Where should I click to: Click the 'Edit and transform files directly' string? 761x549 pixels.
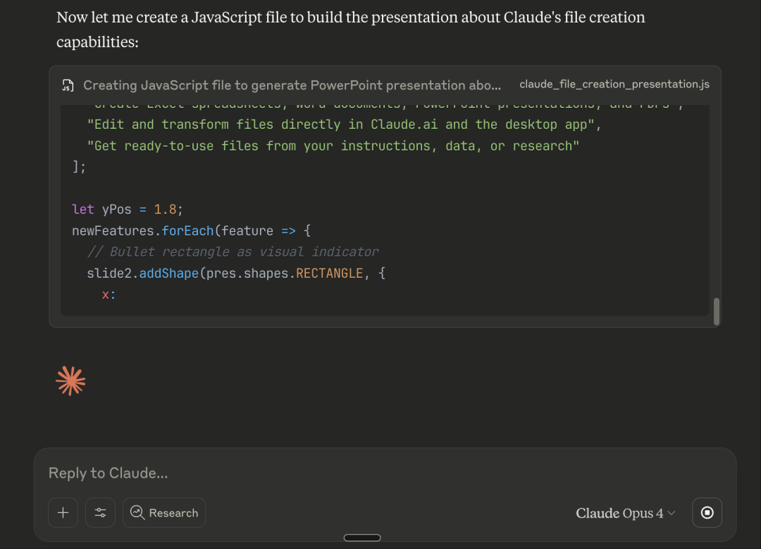pyautogui.click(x=344, y=125)
